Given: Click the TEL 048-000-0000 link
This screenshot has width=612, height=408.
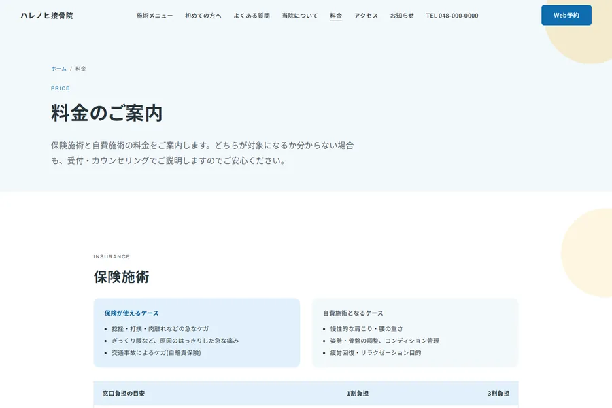Looking at the screenshot, I should tap(452, 16).
